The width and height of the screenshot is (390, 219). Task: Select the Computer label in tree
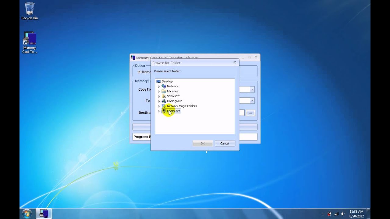173,111
